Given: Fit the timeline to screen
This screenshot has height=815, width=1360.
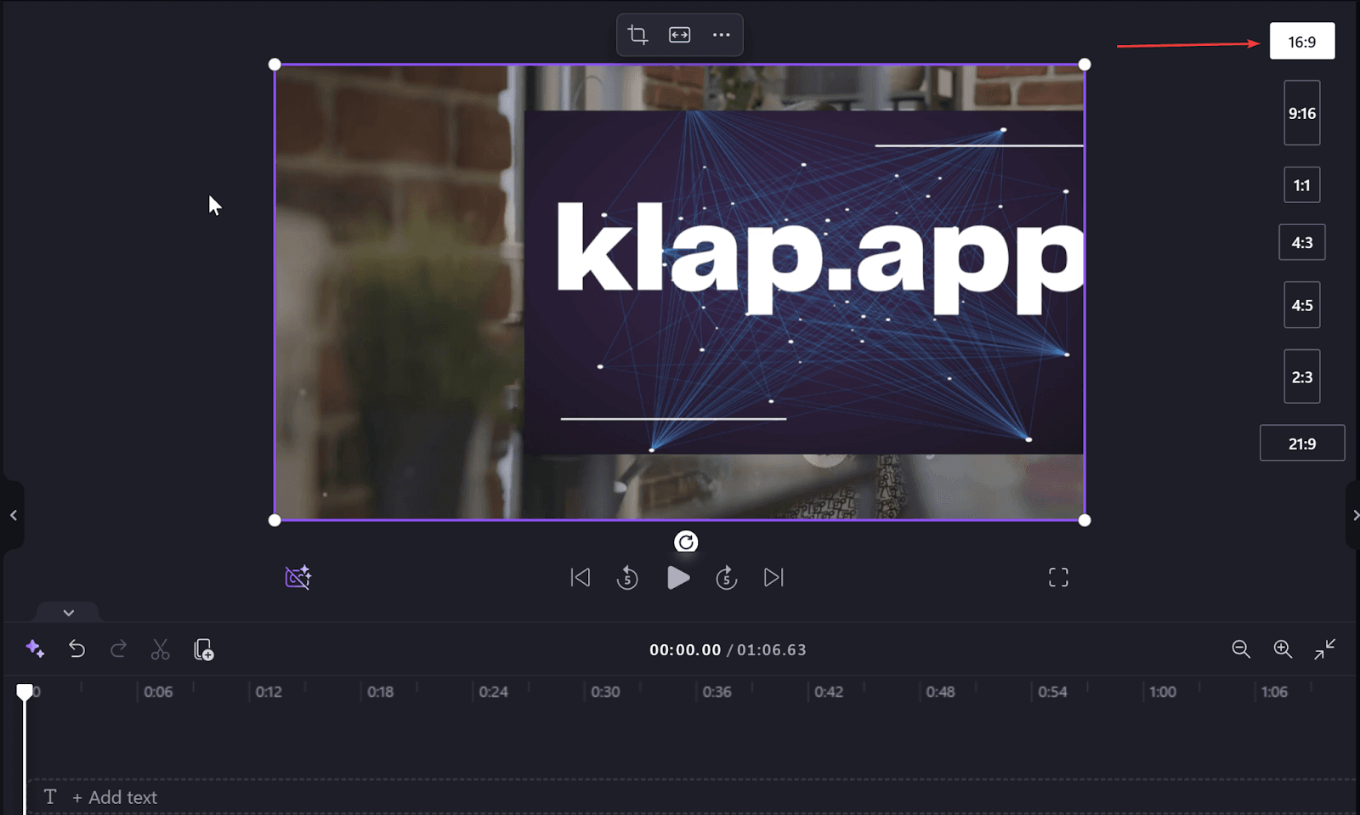Looking at the screenshot, I should (1324, 649).
